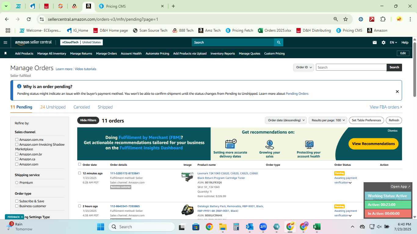Refresh the orders list

point(394,120)
